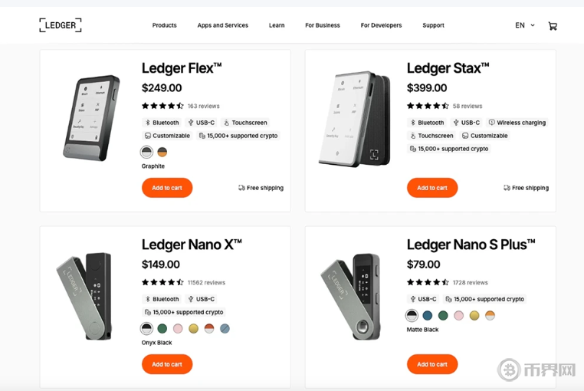Open the shopping cart icon
584x391 pixels.
pyautogui.click(x=553, y=26)
